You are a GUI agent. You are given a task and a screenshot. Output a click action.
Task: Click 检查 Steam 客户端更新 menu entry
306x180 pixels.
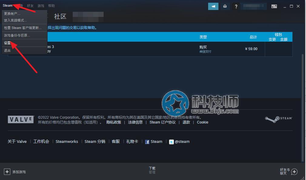point(25,28)
